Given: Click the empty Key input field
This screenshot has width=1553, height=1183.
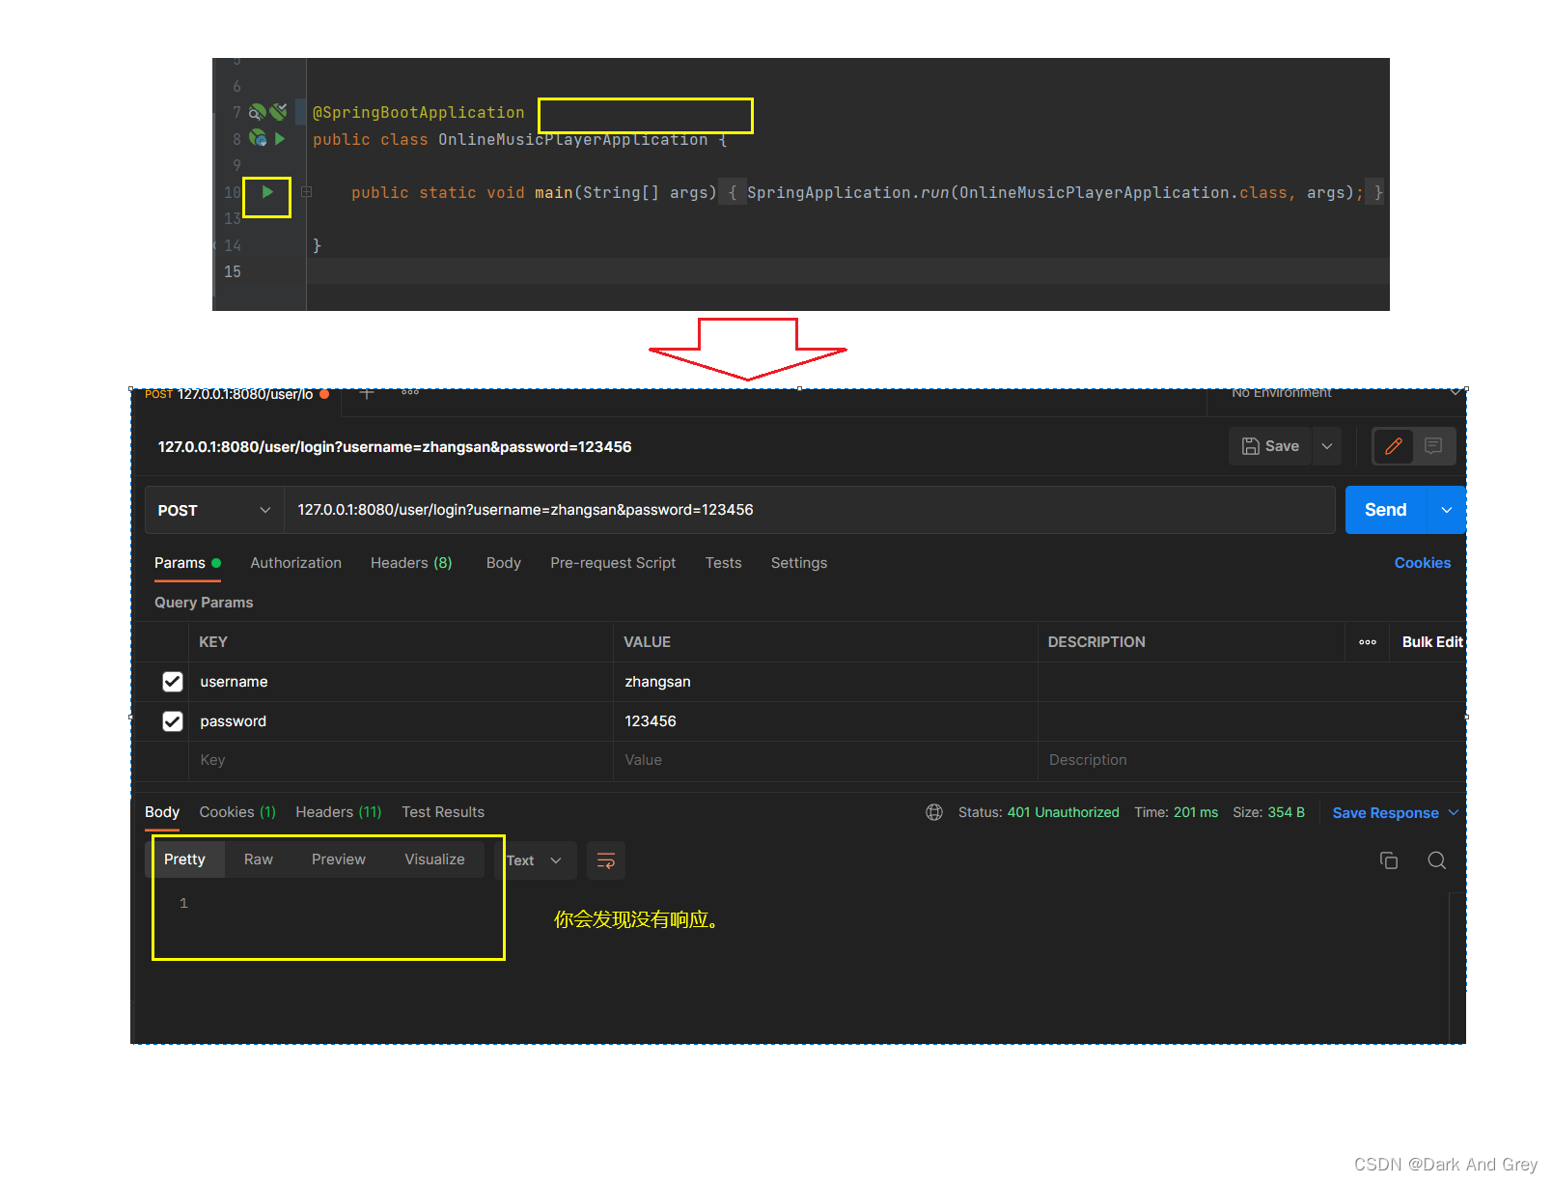Looking at the screenshot, I should click(401, 760).
